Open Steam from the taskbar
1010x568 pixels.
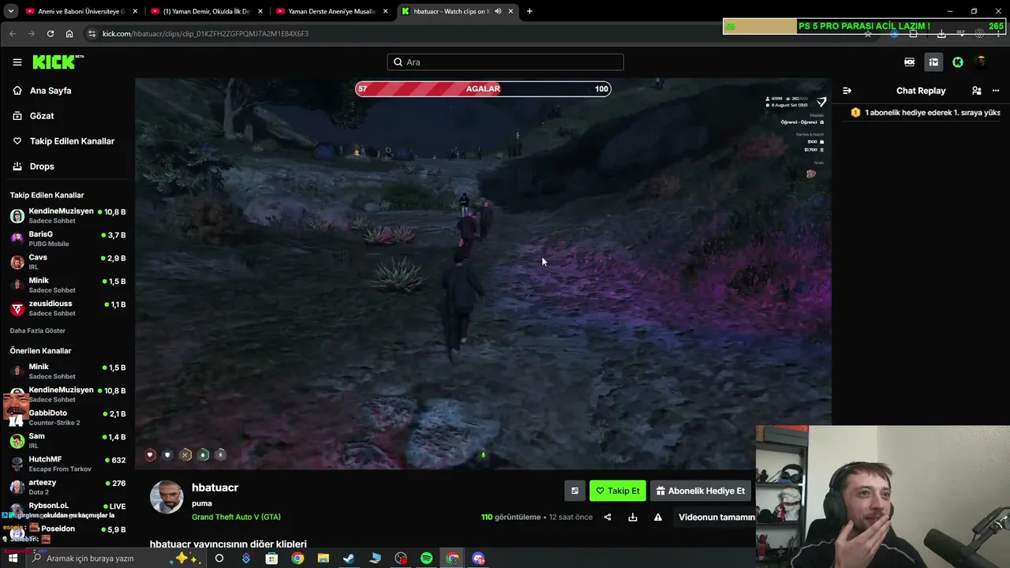click(349, 559)
